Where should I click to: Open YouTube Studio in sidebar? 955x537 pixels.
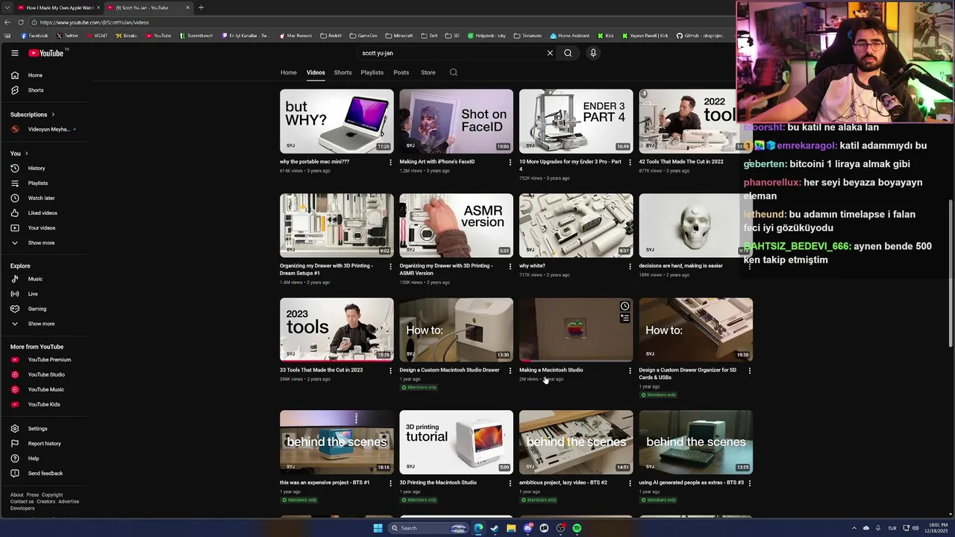[45, 374]
